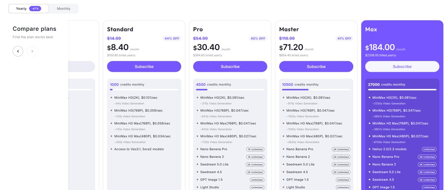This screenshot has height=190, width=447.
Task: Click the 45% OFF badge on Pro
Action: (258, 38)
